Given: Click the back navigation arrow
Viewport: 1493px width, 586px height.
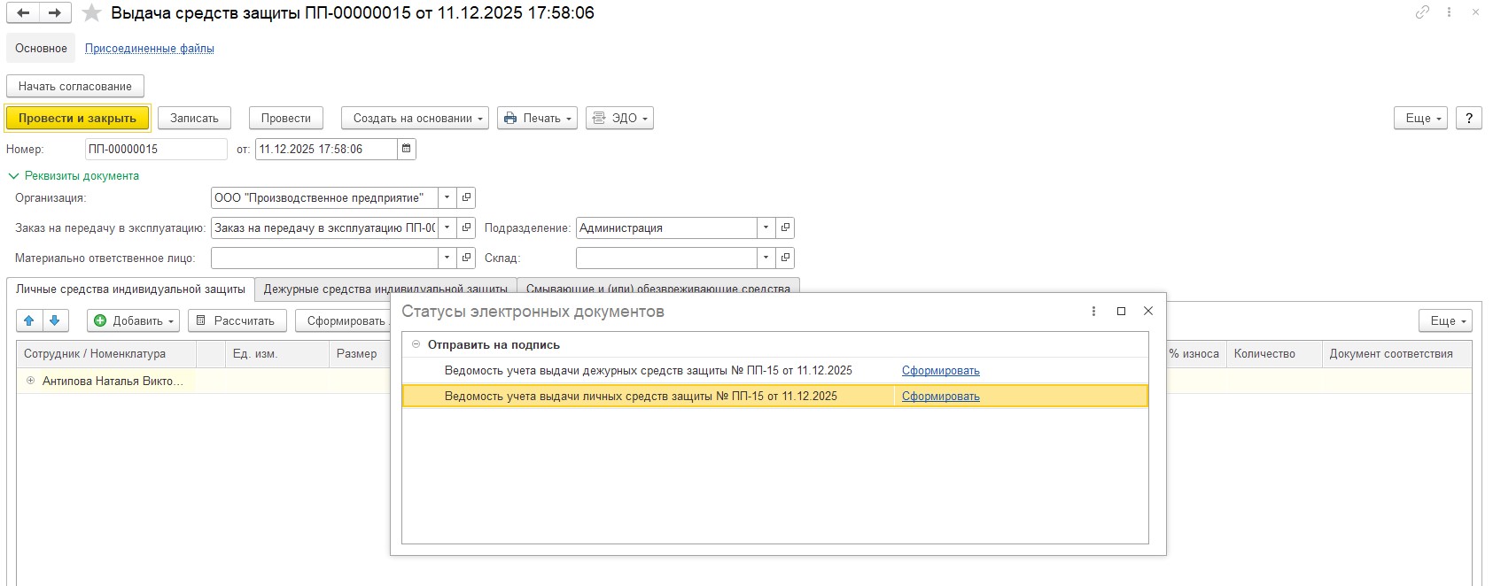Looking at the screenshot, I should (x=23, y=13).
